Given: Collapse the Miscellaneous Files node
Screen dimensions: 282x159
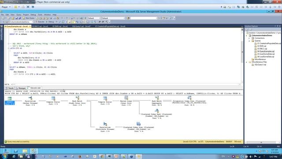Looking at the screenshot, I should 247,62.
